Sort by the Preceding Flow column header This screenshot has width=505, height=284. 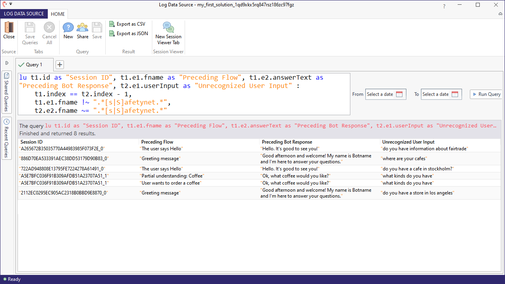tap(157, 142)
